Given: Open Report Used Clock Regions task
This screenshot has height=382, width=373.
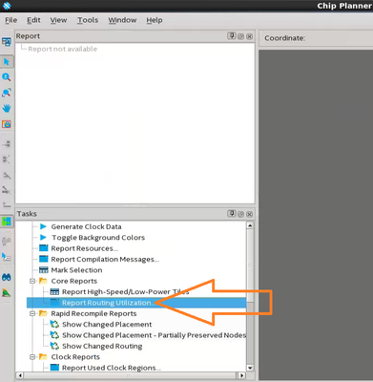Looking at the screenshot, I should (x=112, y=368).
